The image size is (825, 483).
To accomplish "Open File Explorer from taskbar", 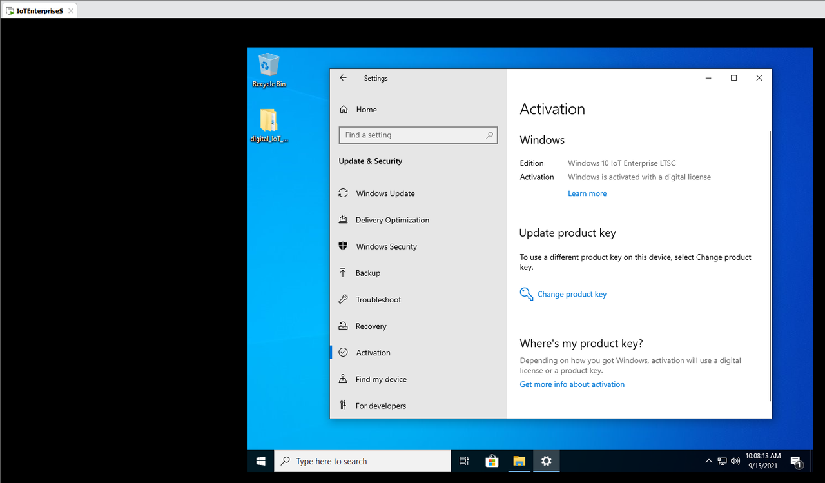I will [519, 461].
